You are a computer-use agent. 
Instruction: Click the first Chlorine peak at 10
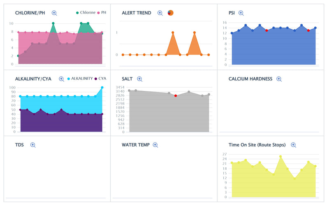tap(53, 23)
